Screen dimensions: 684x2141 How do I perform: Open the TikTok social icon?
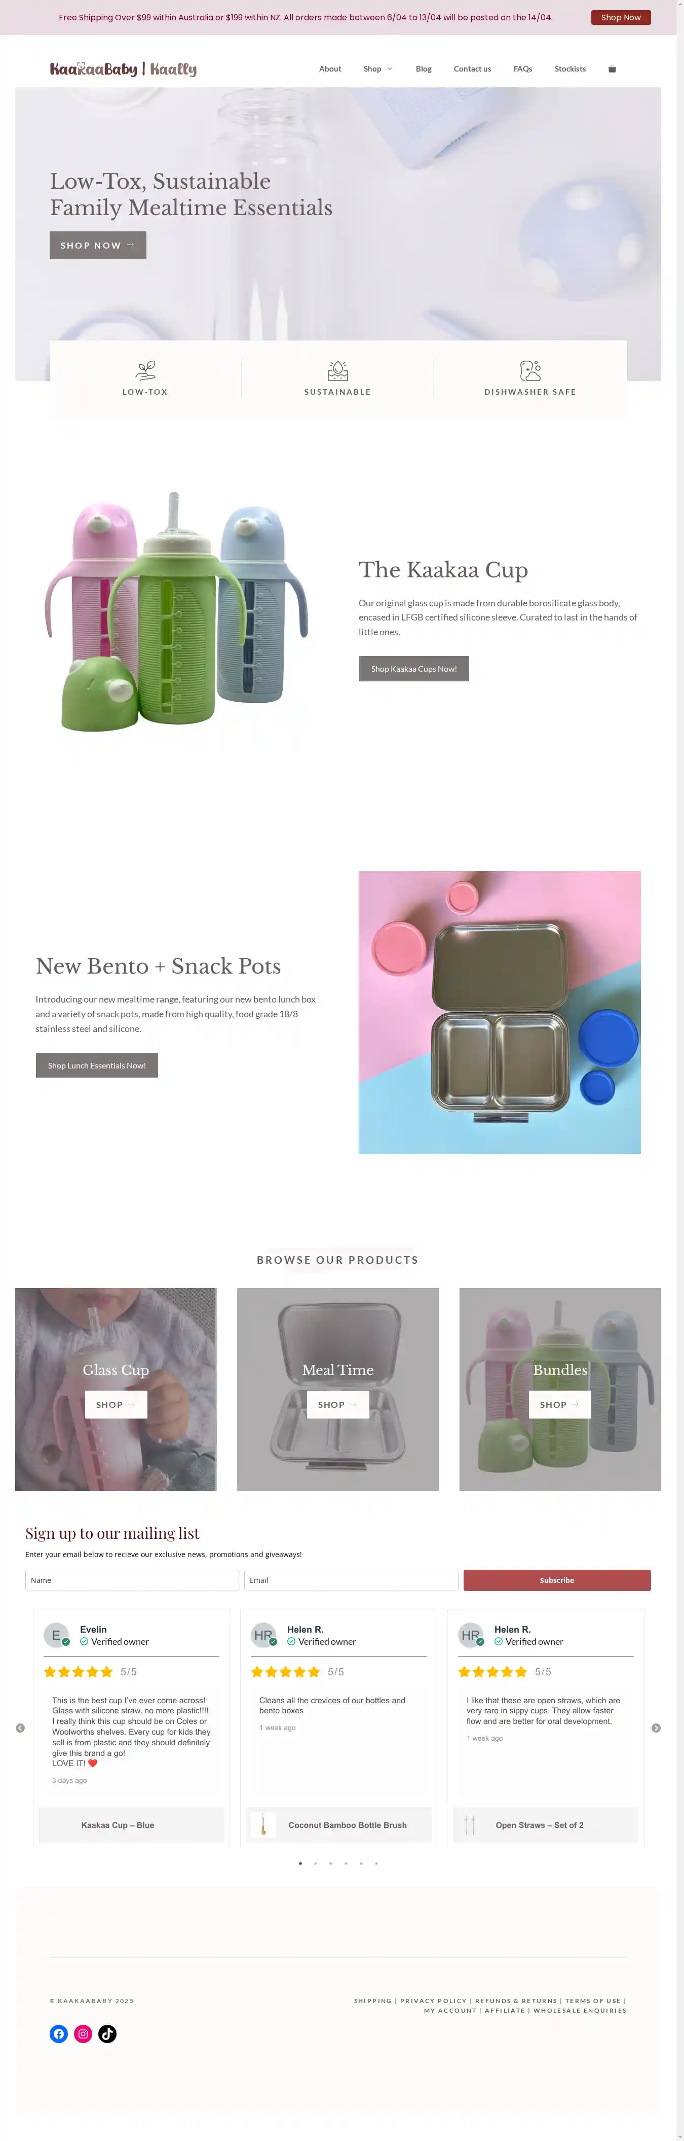(x=107, y=2034)
